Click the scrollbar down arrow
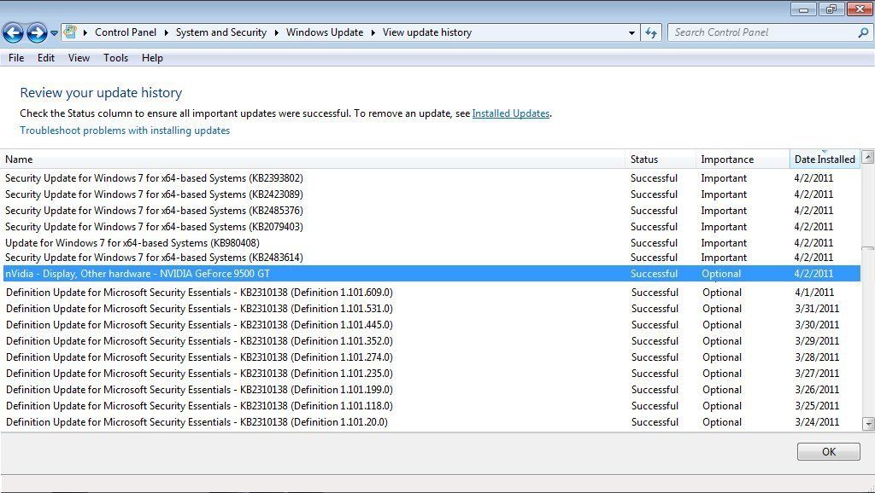This screenshot has width=875, height=493. (x=868, y=424)
